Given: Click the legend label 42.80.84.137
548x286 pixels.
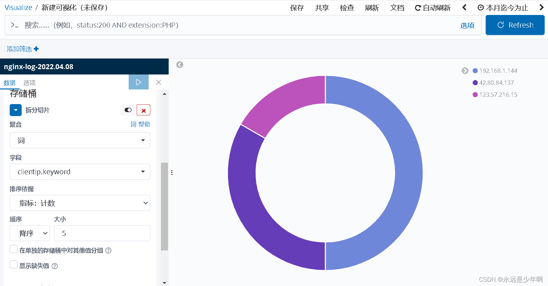Looking at the screenshot, I should (x=497, y=83).
